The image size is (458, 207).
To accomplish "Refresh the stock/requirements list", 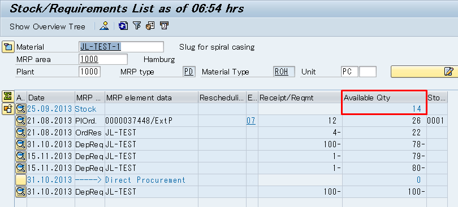I will point(123,26).
